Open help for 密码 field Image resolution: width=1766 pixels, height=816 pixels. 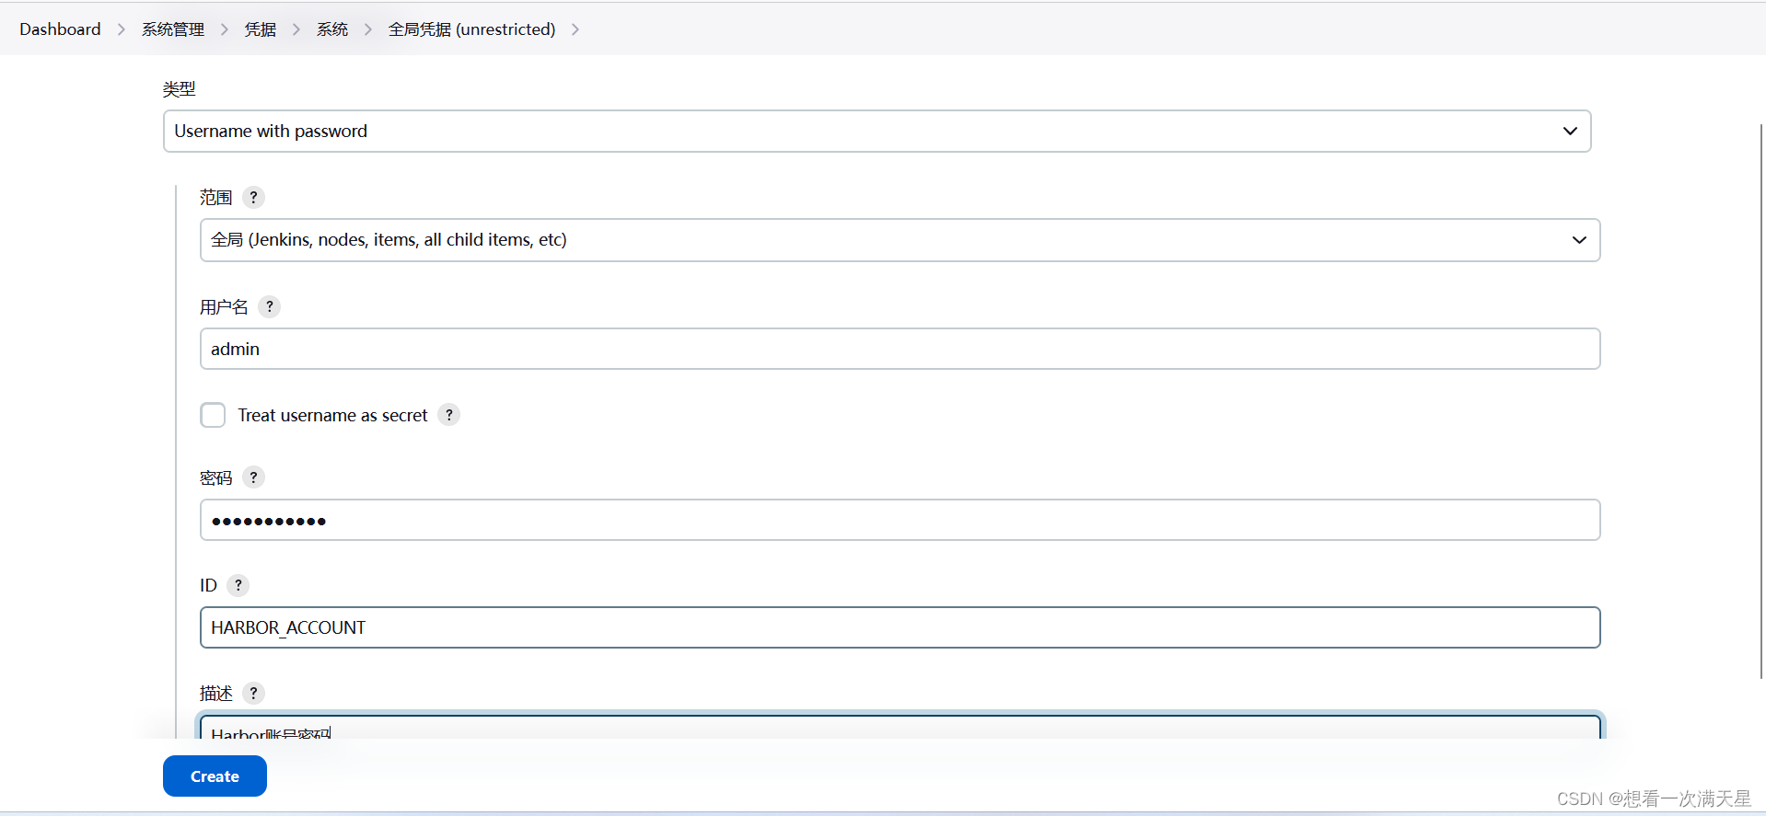coord(253,477)
